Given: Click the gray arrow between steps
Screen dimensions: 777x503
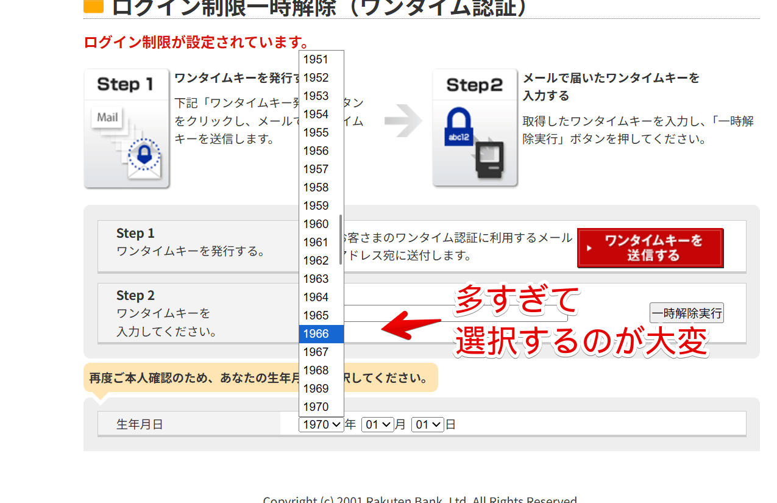Looking at the screenshot, I should (403, 121).
